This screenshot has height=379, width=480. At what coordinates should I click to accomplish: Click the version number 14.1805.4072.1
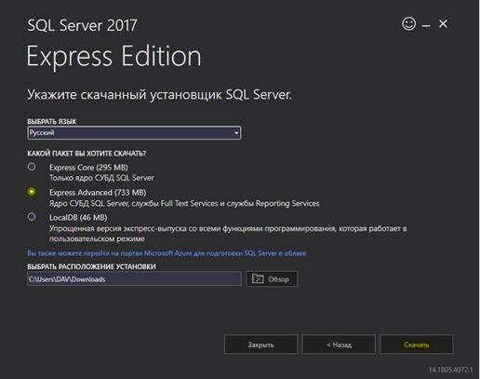450,370
